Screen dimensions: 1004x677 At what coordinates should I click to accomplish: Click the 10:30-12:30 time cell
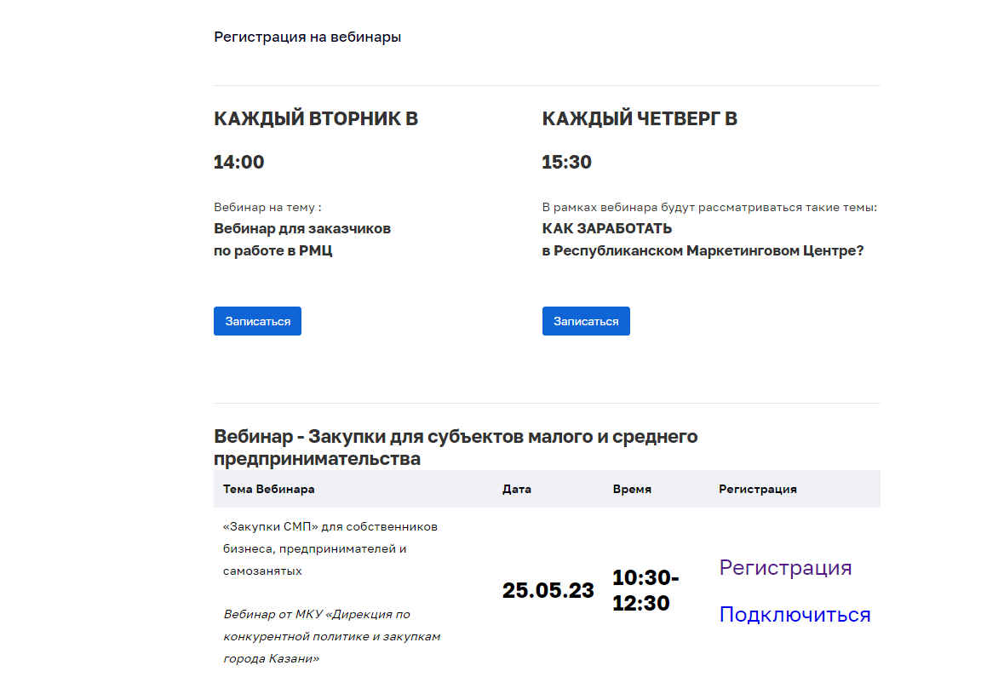click(645, 591)
